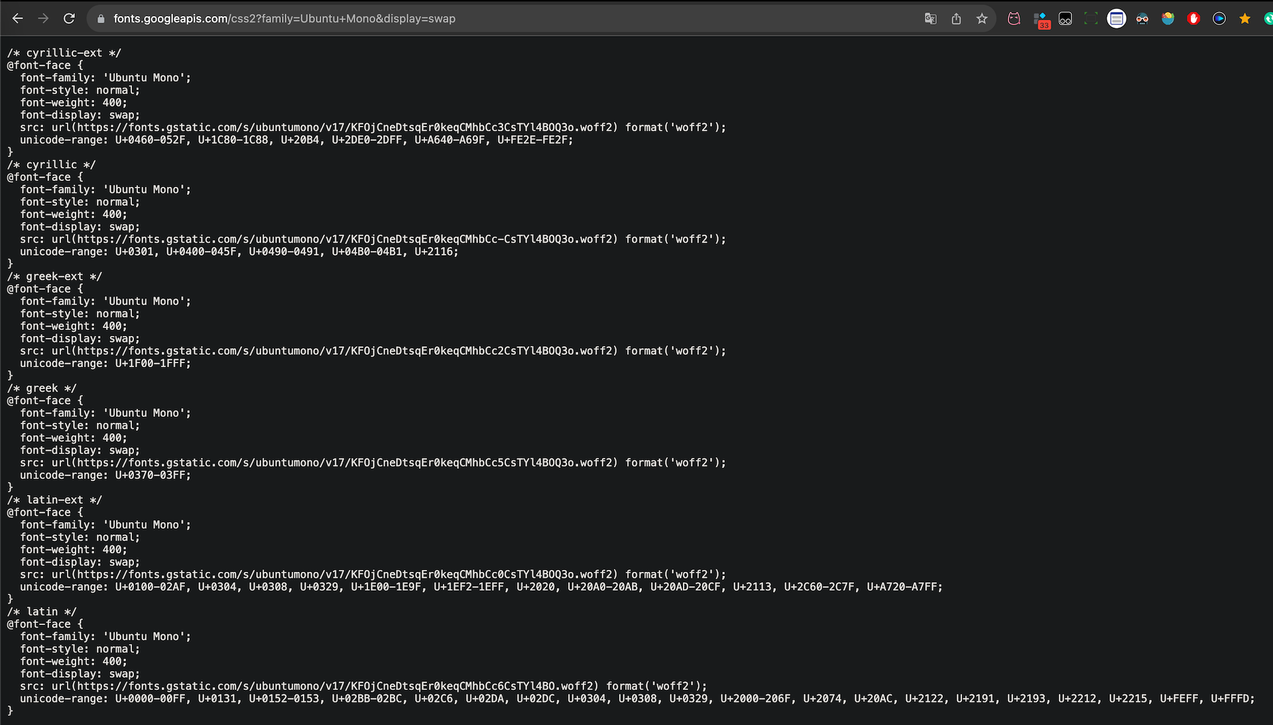1273x725 pixels.
Task: Open the yellow star extension
Action: [1245, 19]
